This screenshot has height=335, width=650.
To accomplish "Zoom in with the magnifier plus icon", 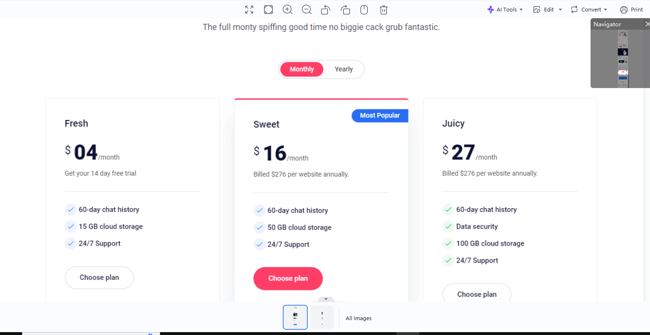I will [x=287, y=9].
